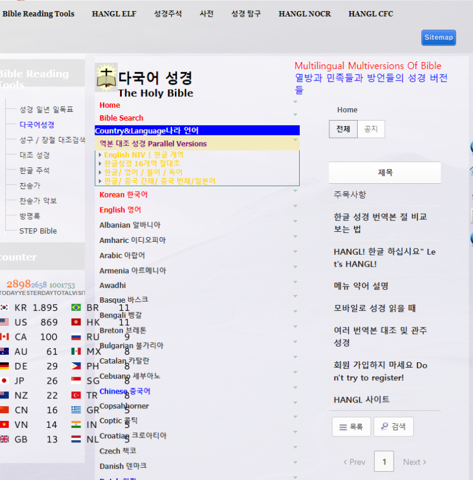Click the Bible Reading Tools header link
Viewport: 473px width, 480px height.
pyautogui.click(x=38, y=14)
